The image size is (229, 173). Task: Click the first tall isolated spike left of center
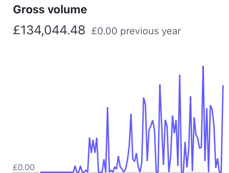tap(107, 108)
